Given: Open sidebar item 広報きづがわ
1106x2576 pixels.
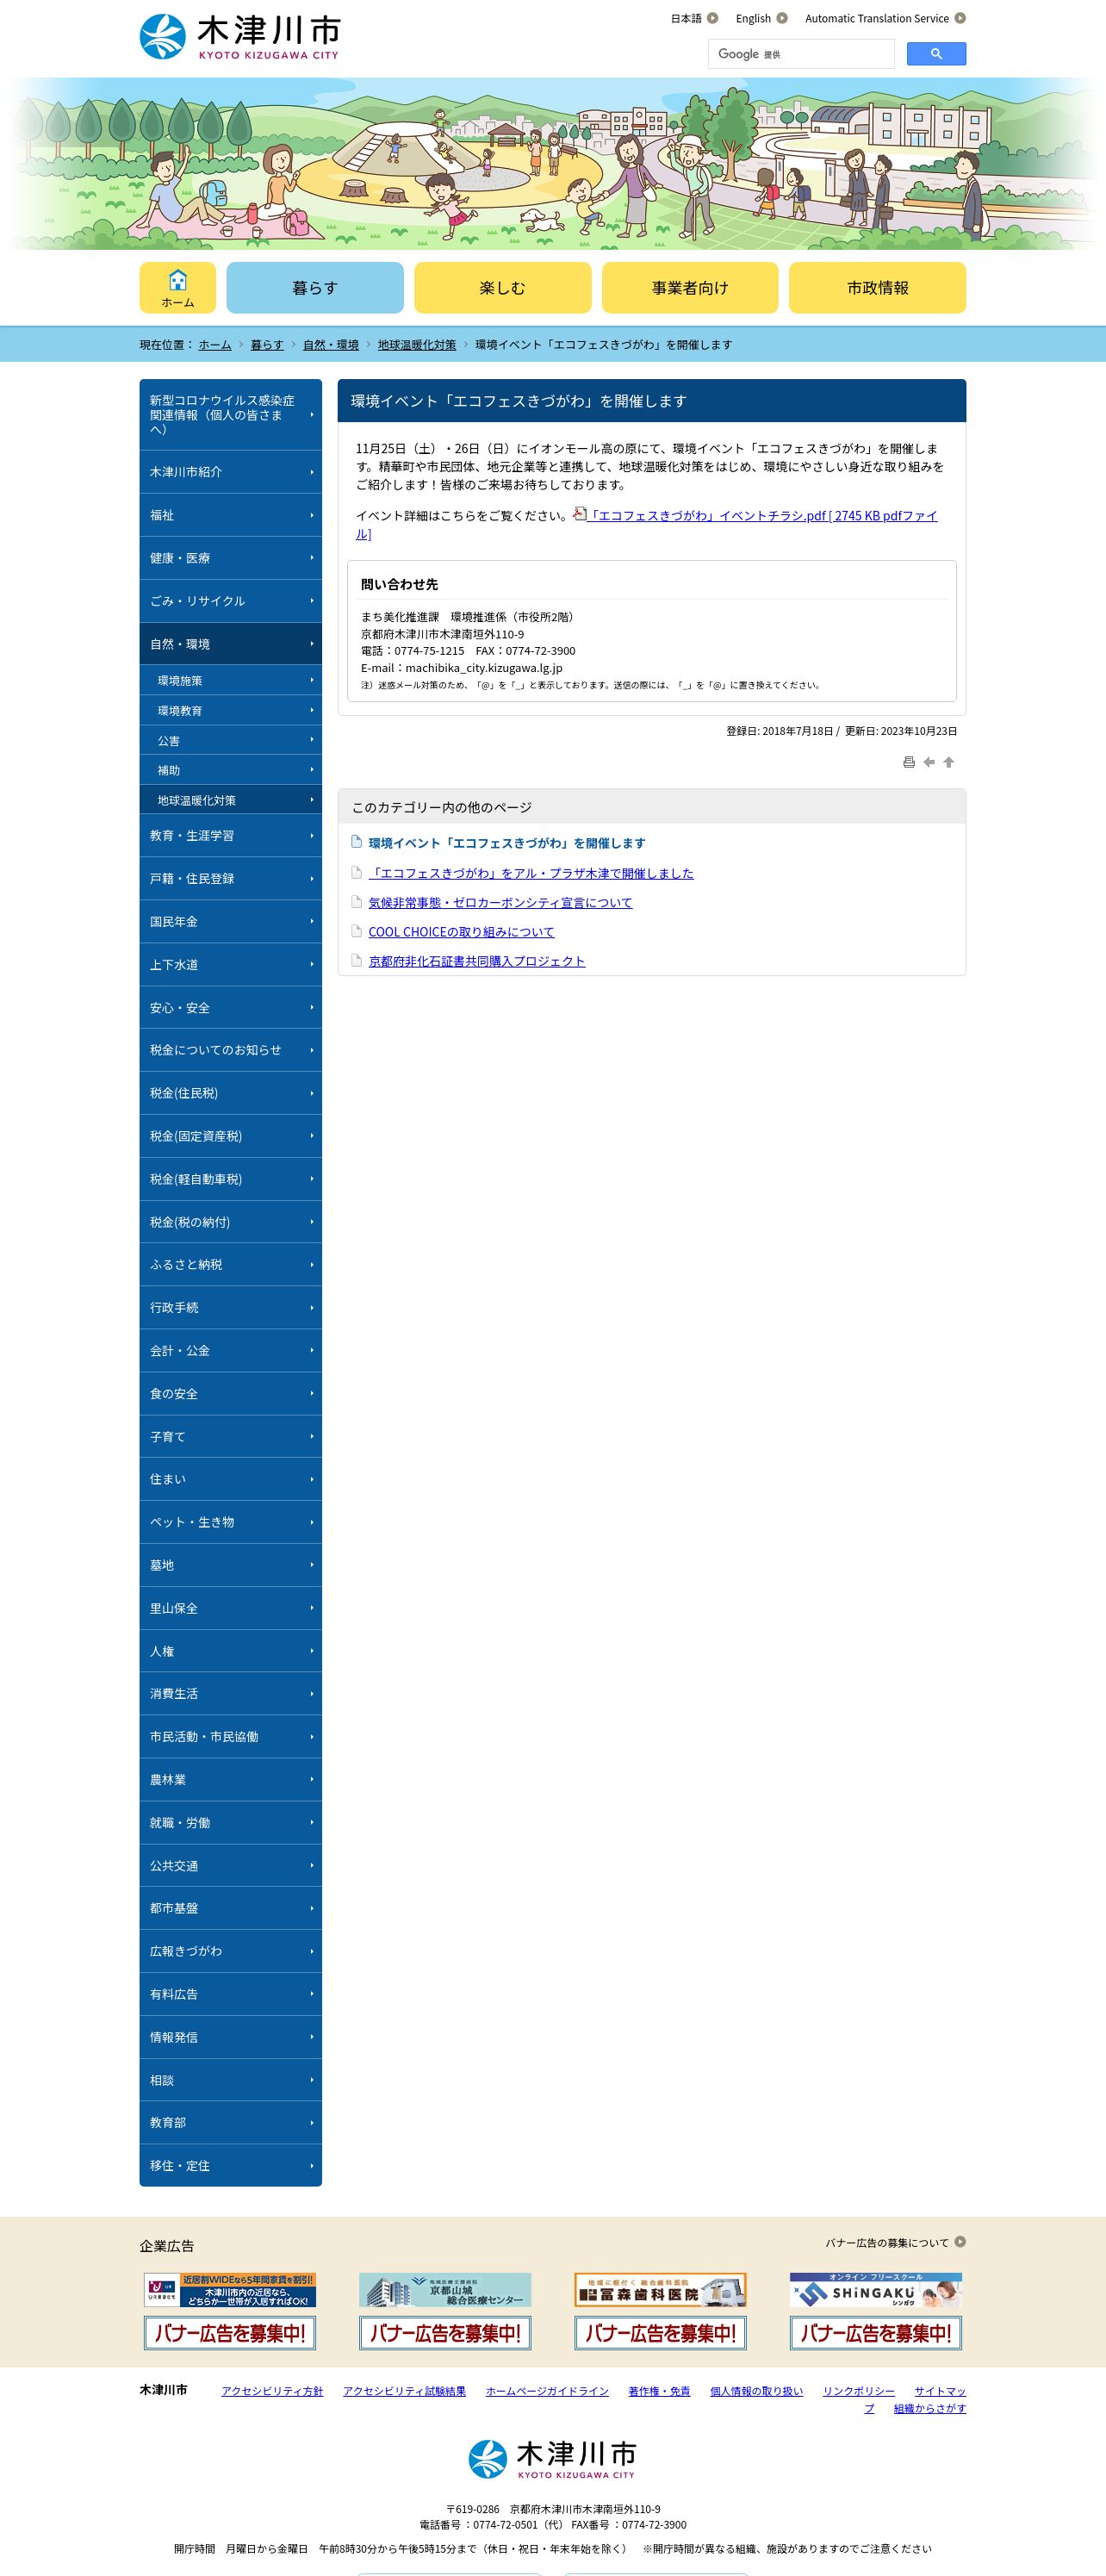Looking at the screenshot, I should pos(230,1951).
